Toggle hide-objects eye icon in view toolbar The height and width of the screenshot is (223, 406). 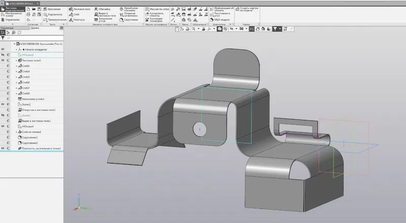[x=231, y=29]
